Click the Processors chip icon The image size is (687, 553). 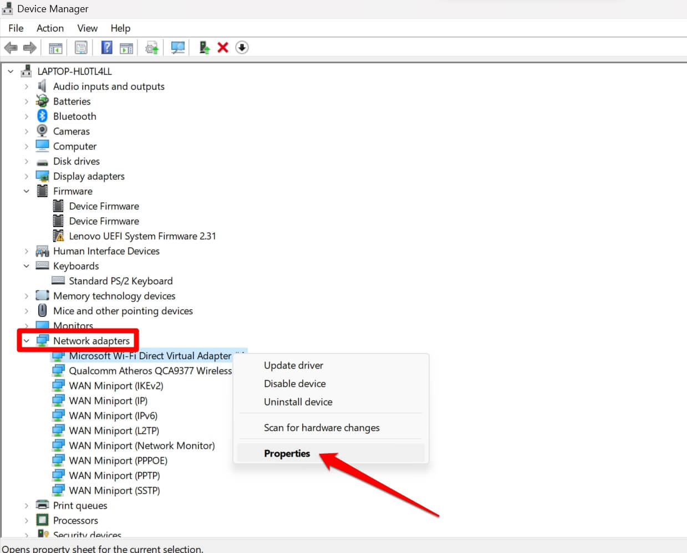42,520
